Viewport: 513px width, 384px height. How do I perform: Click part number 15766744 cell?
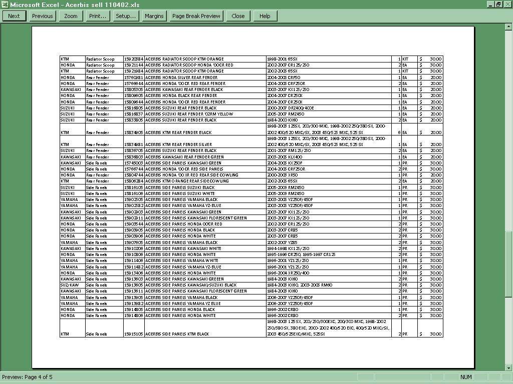pyautogui.click(x=133, y=169)
